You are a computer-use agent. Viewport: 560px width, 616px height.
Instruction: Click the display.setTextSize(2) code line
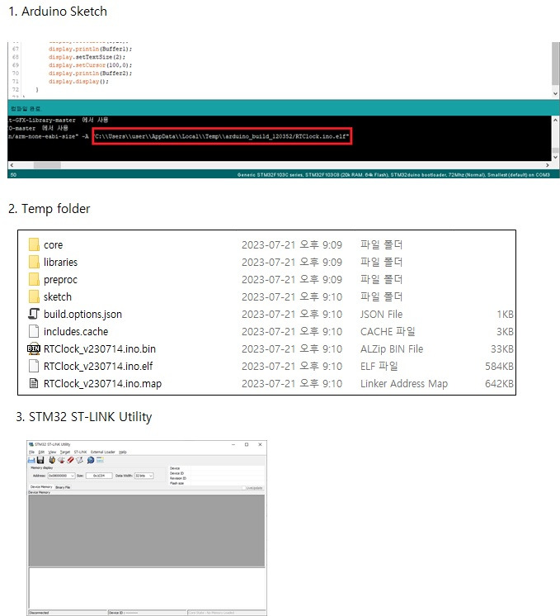[x=87, y=57]
